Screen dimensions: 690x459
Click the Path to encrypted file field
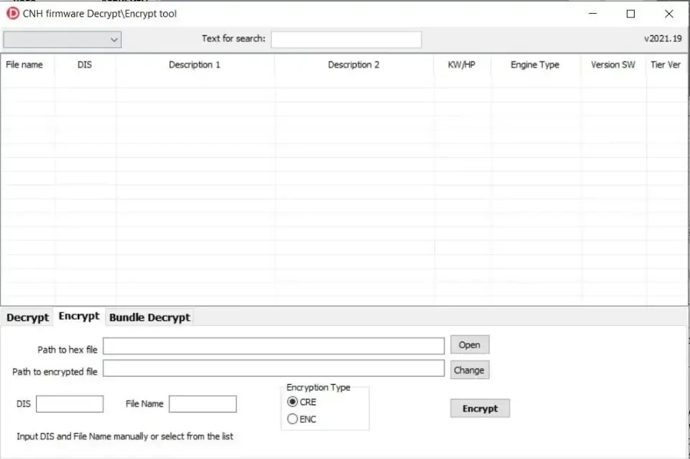[274, 368]
